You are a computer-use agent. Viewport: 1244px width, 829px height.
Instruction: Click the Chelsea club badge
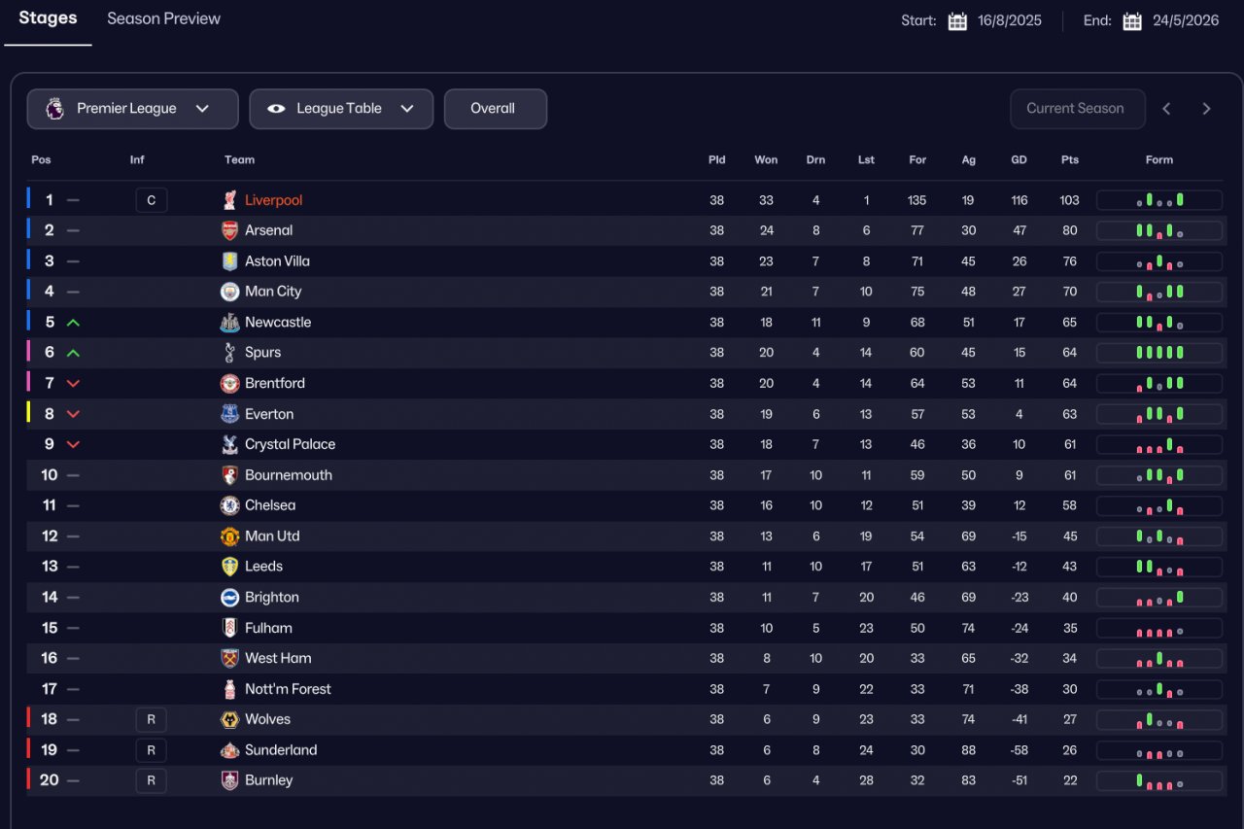[229, 505]
